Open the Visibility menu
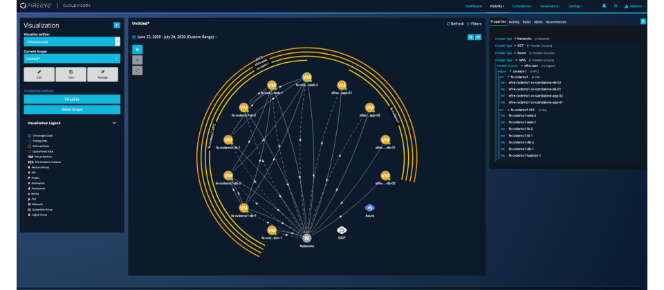The width and height of the screenshot is (664, 290). (x=497, y=6)
